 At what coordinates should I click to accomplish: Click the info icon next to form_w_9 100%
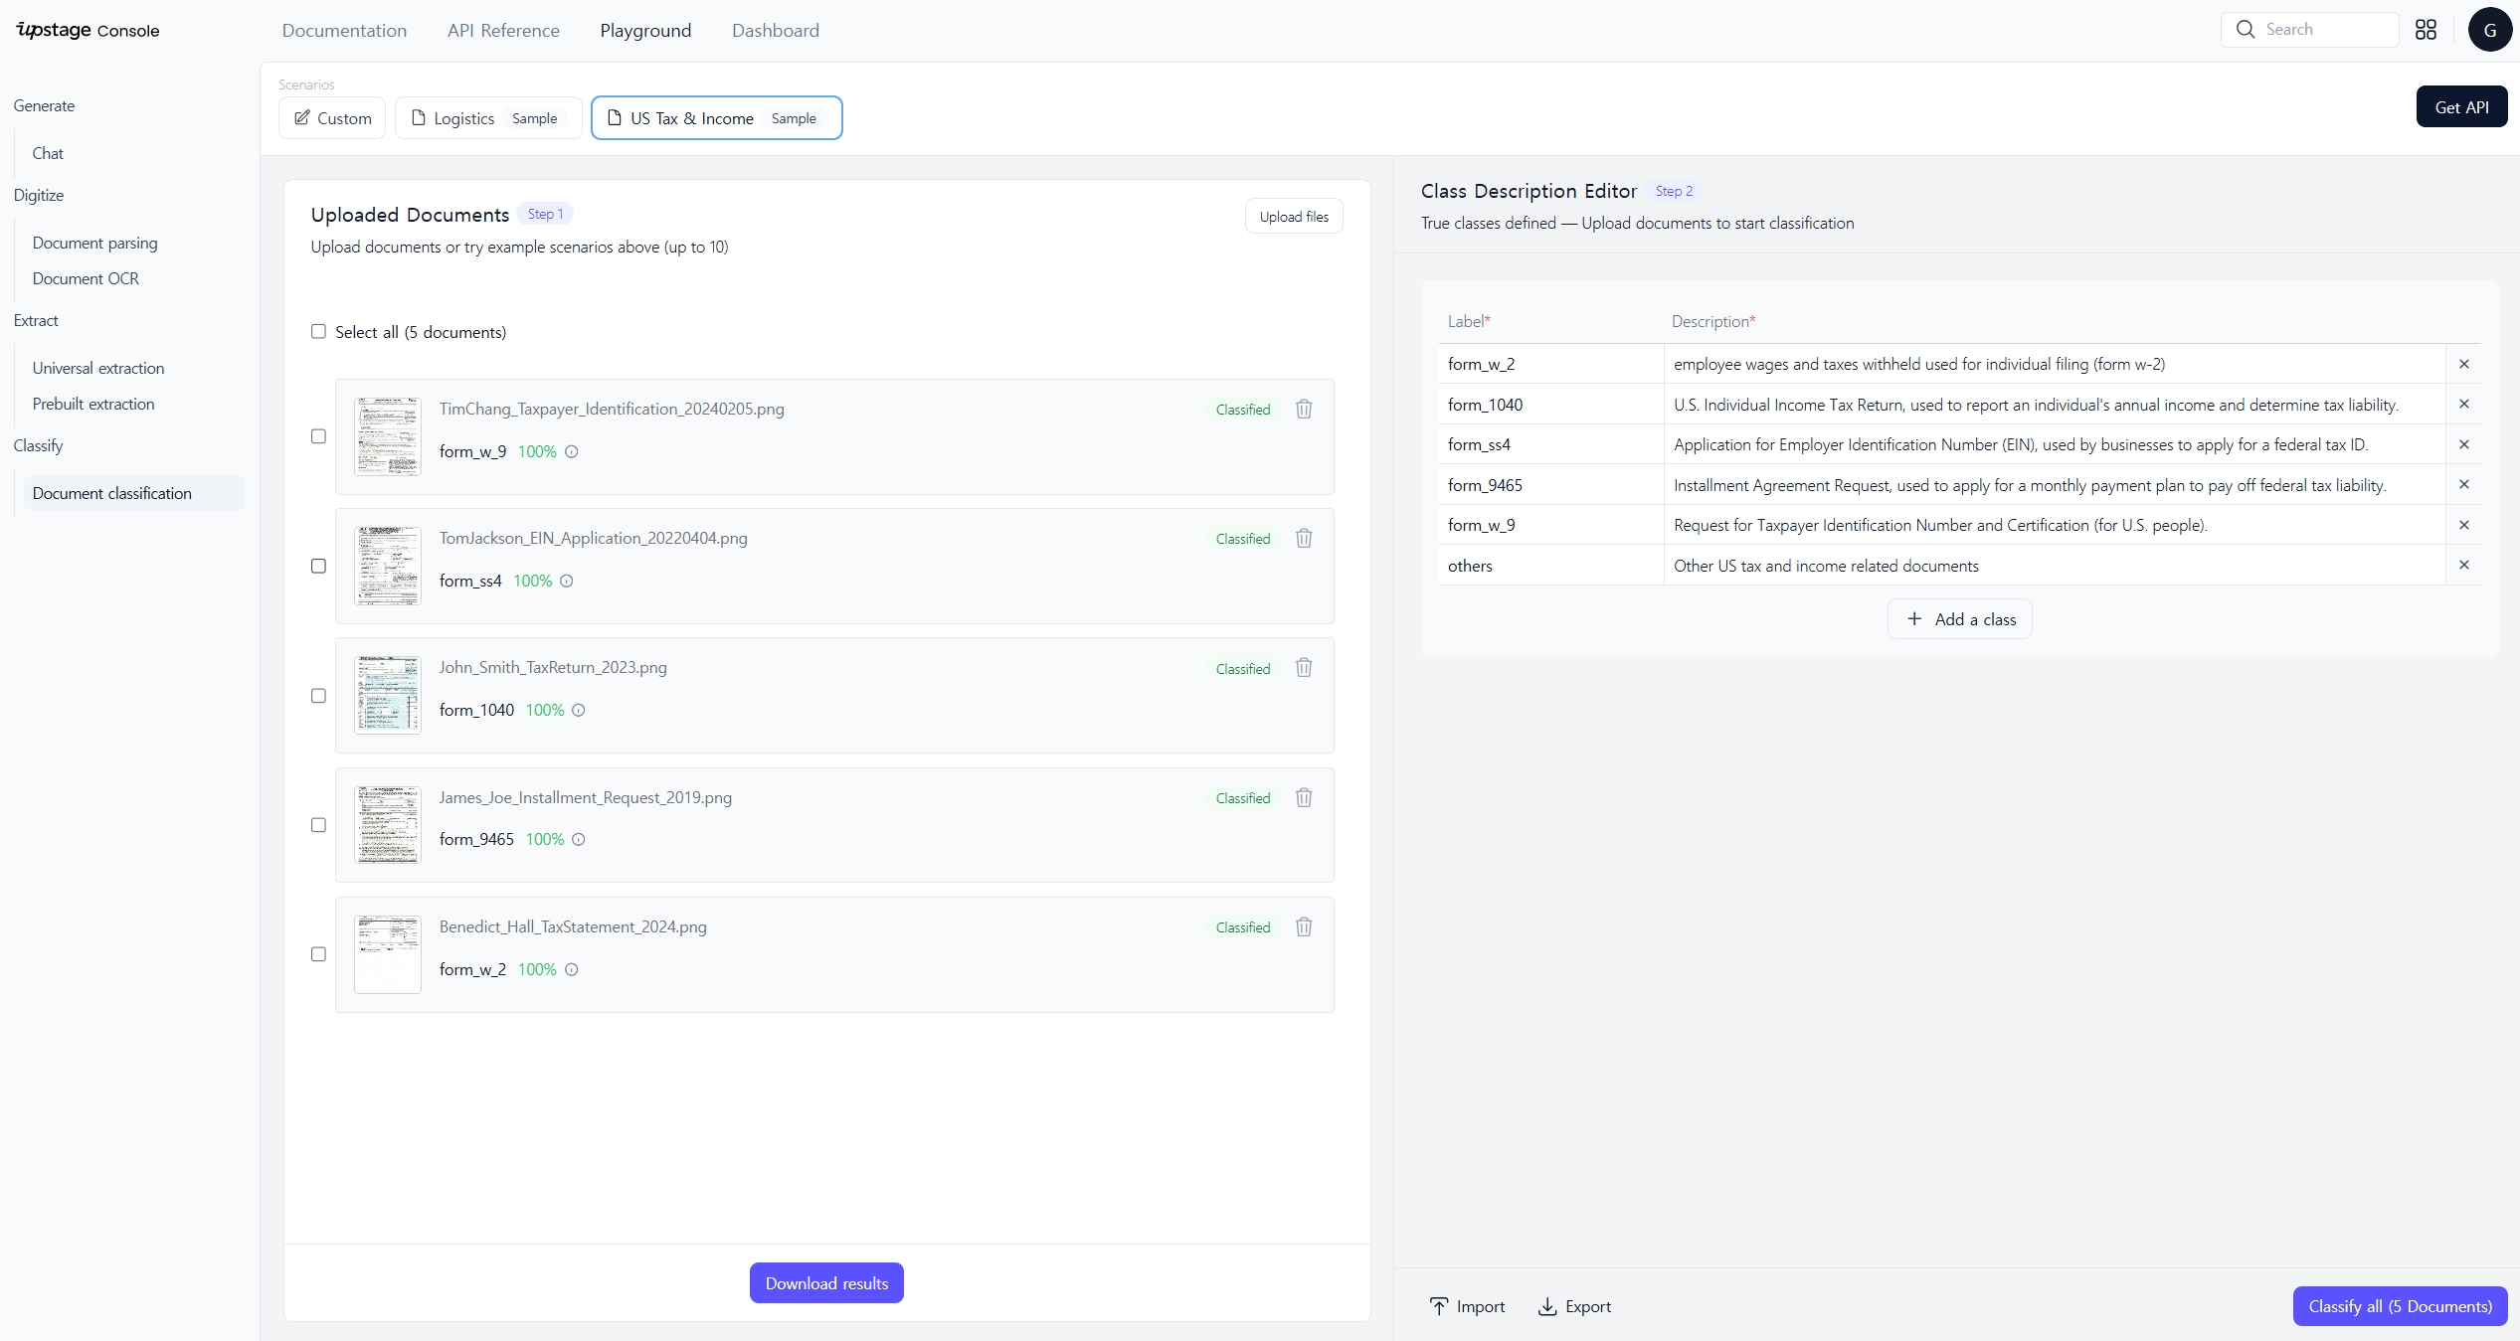coord(572,451)
